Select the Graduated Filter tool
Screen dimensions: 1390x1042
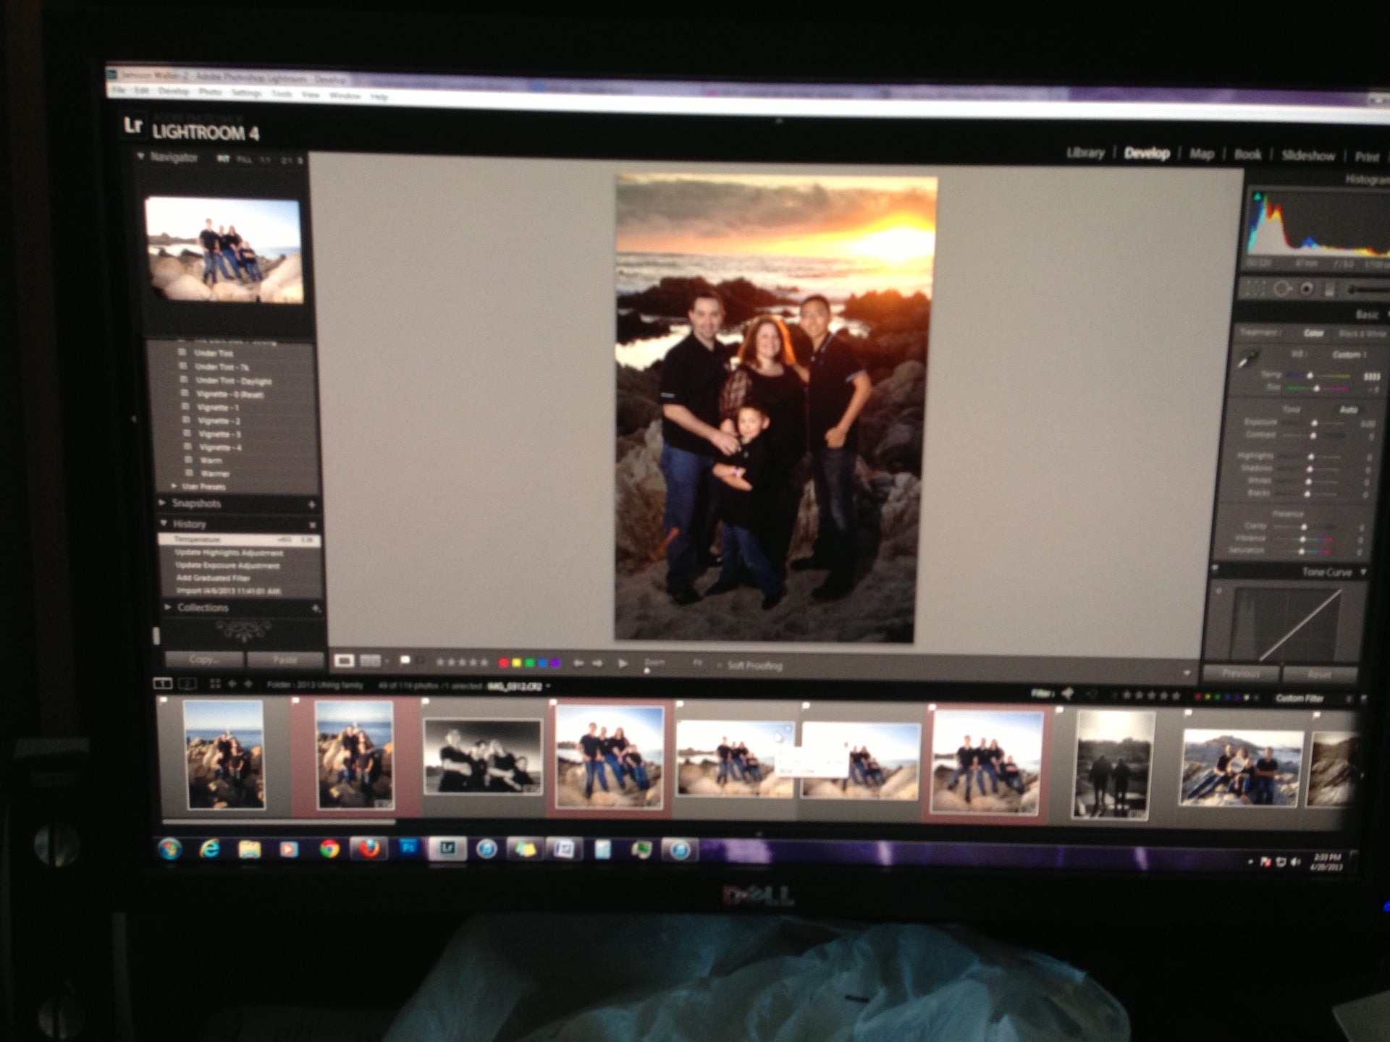[1330, 290]
